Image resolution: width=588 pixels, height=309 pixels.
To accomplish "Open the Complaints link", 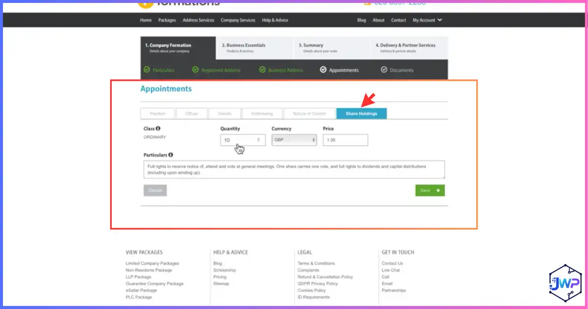I will coord(308,270).
